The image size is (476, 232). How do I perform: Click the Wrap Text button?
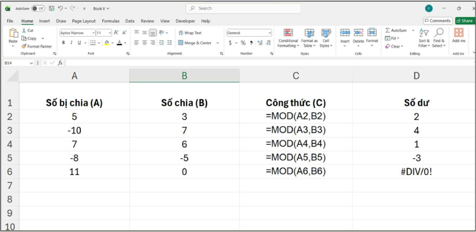click(x=190, y=33)
